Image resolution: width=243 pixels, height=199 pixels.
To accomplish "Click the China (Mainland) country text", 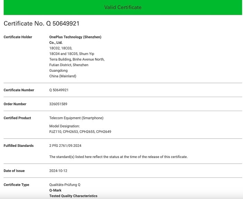I will [x=63, y=76].
